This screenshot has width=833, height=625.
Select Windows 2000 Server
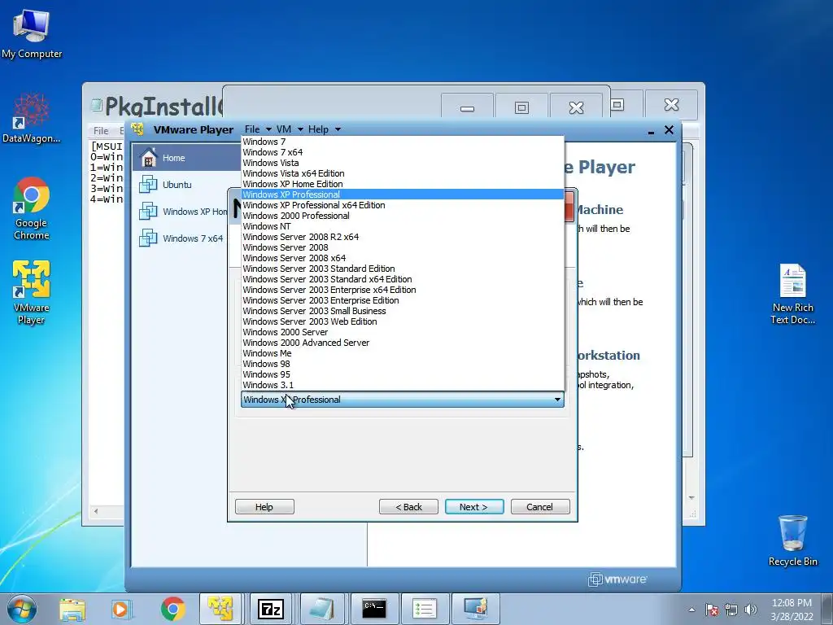click(x=402, y=333)
